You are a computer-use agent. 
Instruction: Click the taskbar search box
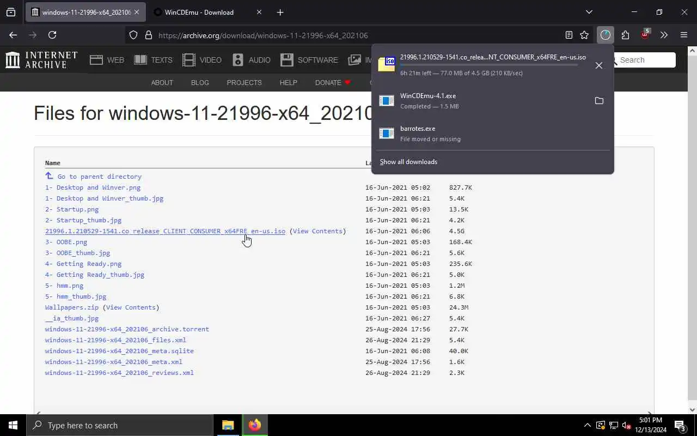pos(120,425)
